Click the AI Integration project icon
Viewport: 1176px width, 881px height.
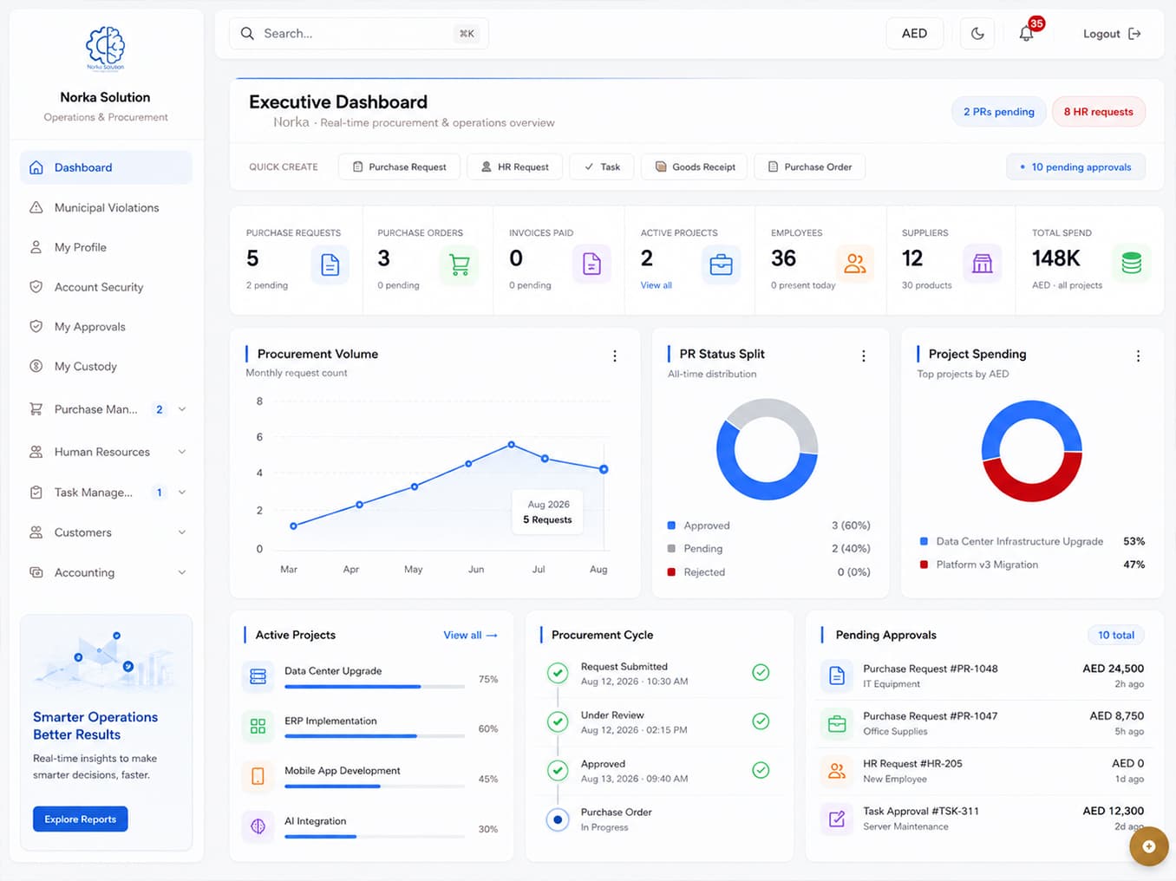point(258,826)
